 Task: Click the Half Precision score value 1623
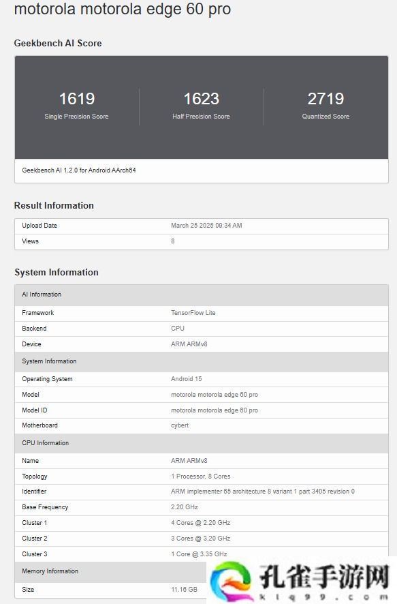[201, 99]
